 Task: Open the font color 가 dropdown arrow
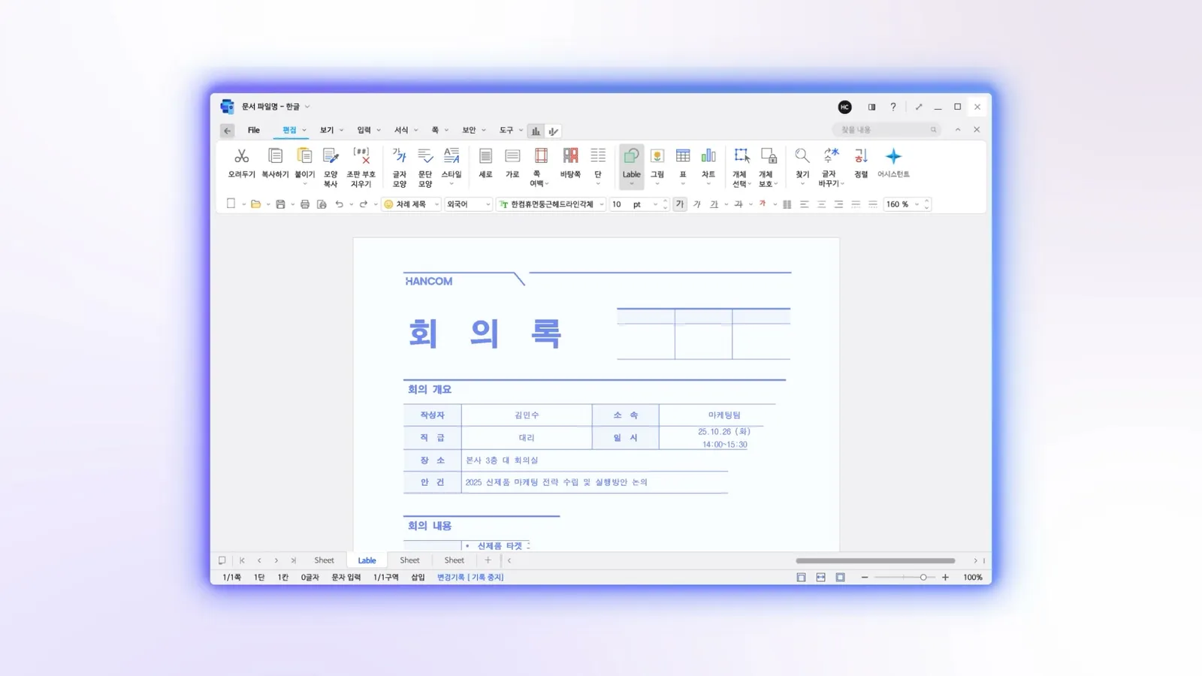tap(775, 204)
